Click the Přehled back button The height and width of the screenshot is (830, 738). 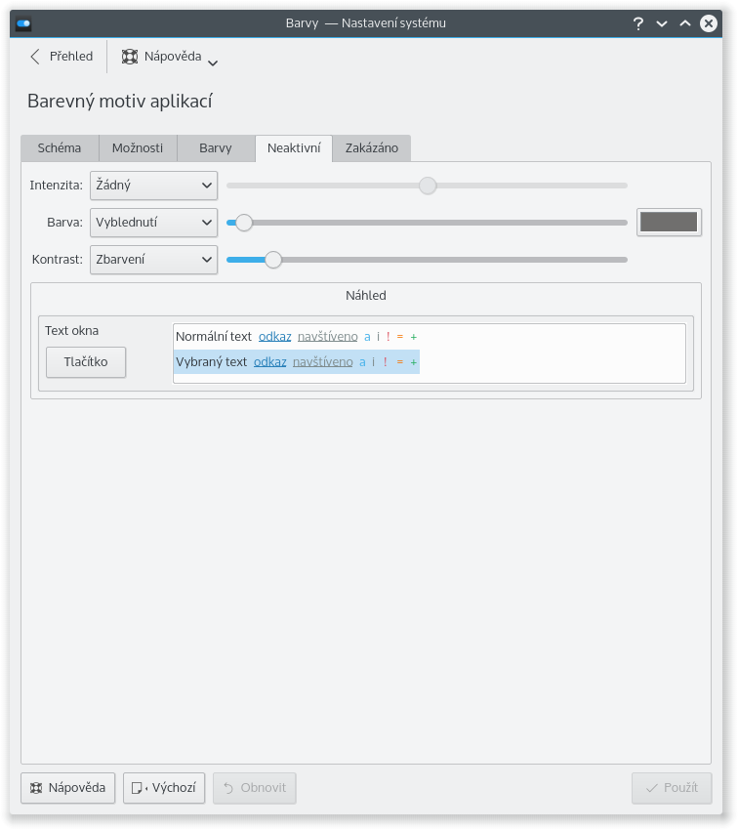[x=61, y=56]
